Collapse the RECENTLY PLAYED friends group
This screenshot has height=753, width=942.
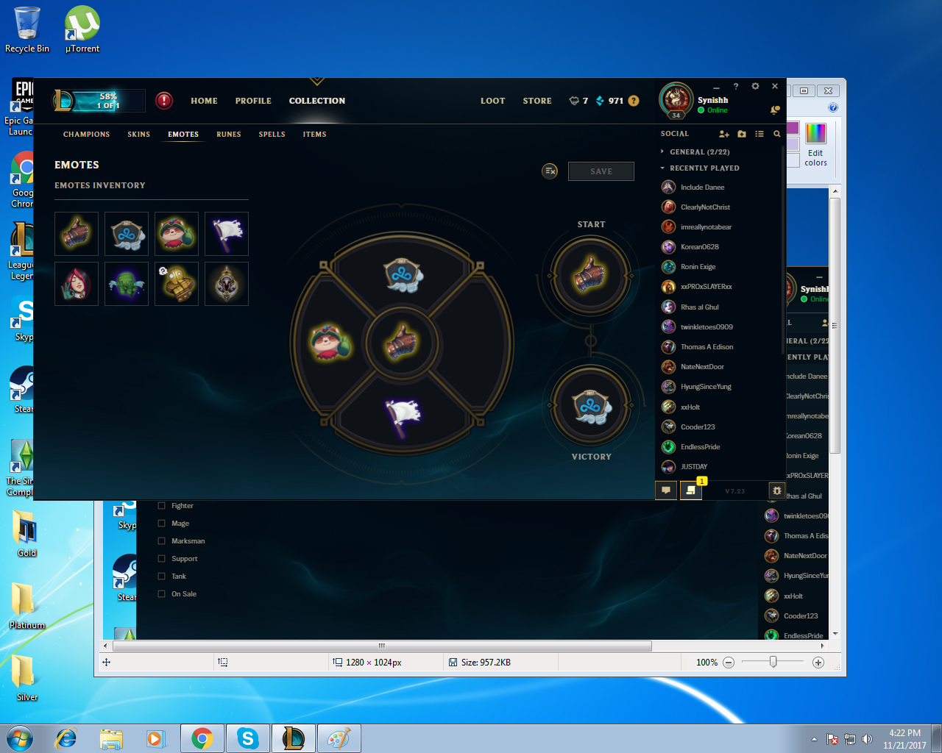click(700, 168)
